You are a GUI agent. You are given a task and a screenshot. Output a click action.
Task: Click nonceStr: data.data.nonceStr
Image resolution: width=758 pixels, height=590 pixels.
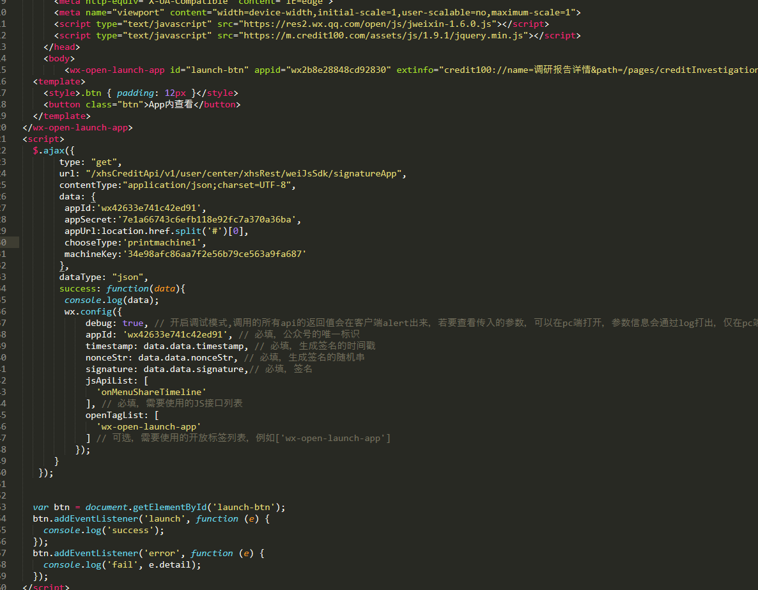(x=162, y=358)
